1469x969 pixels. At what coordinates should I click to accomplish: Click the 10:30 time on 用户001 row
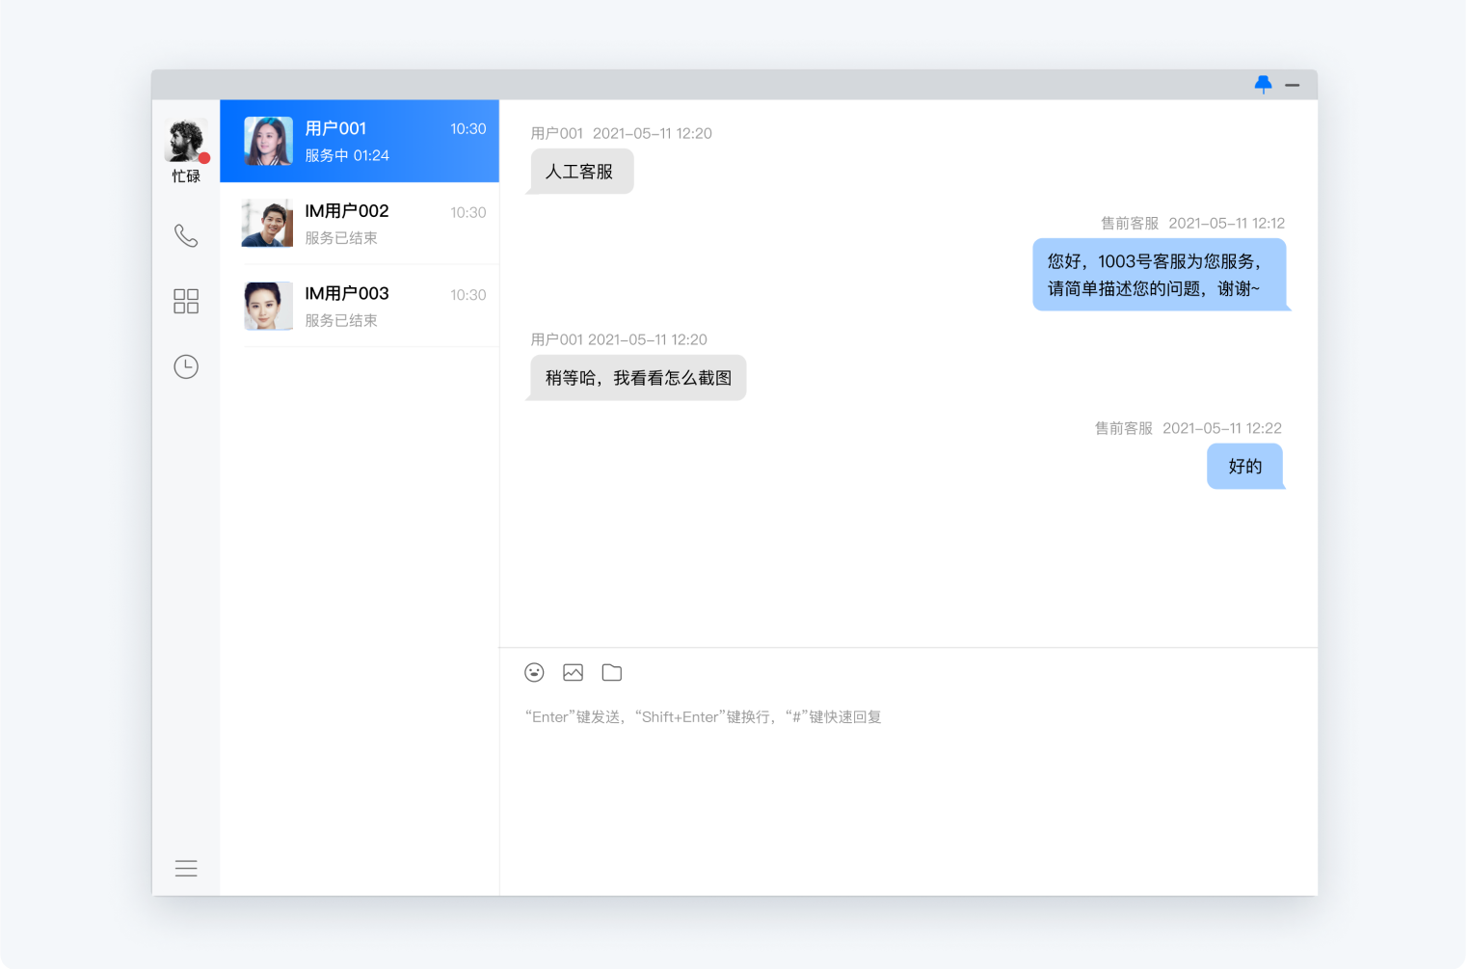(468, 129)
